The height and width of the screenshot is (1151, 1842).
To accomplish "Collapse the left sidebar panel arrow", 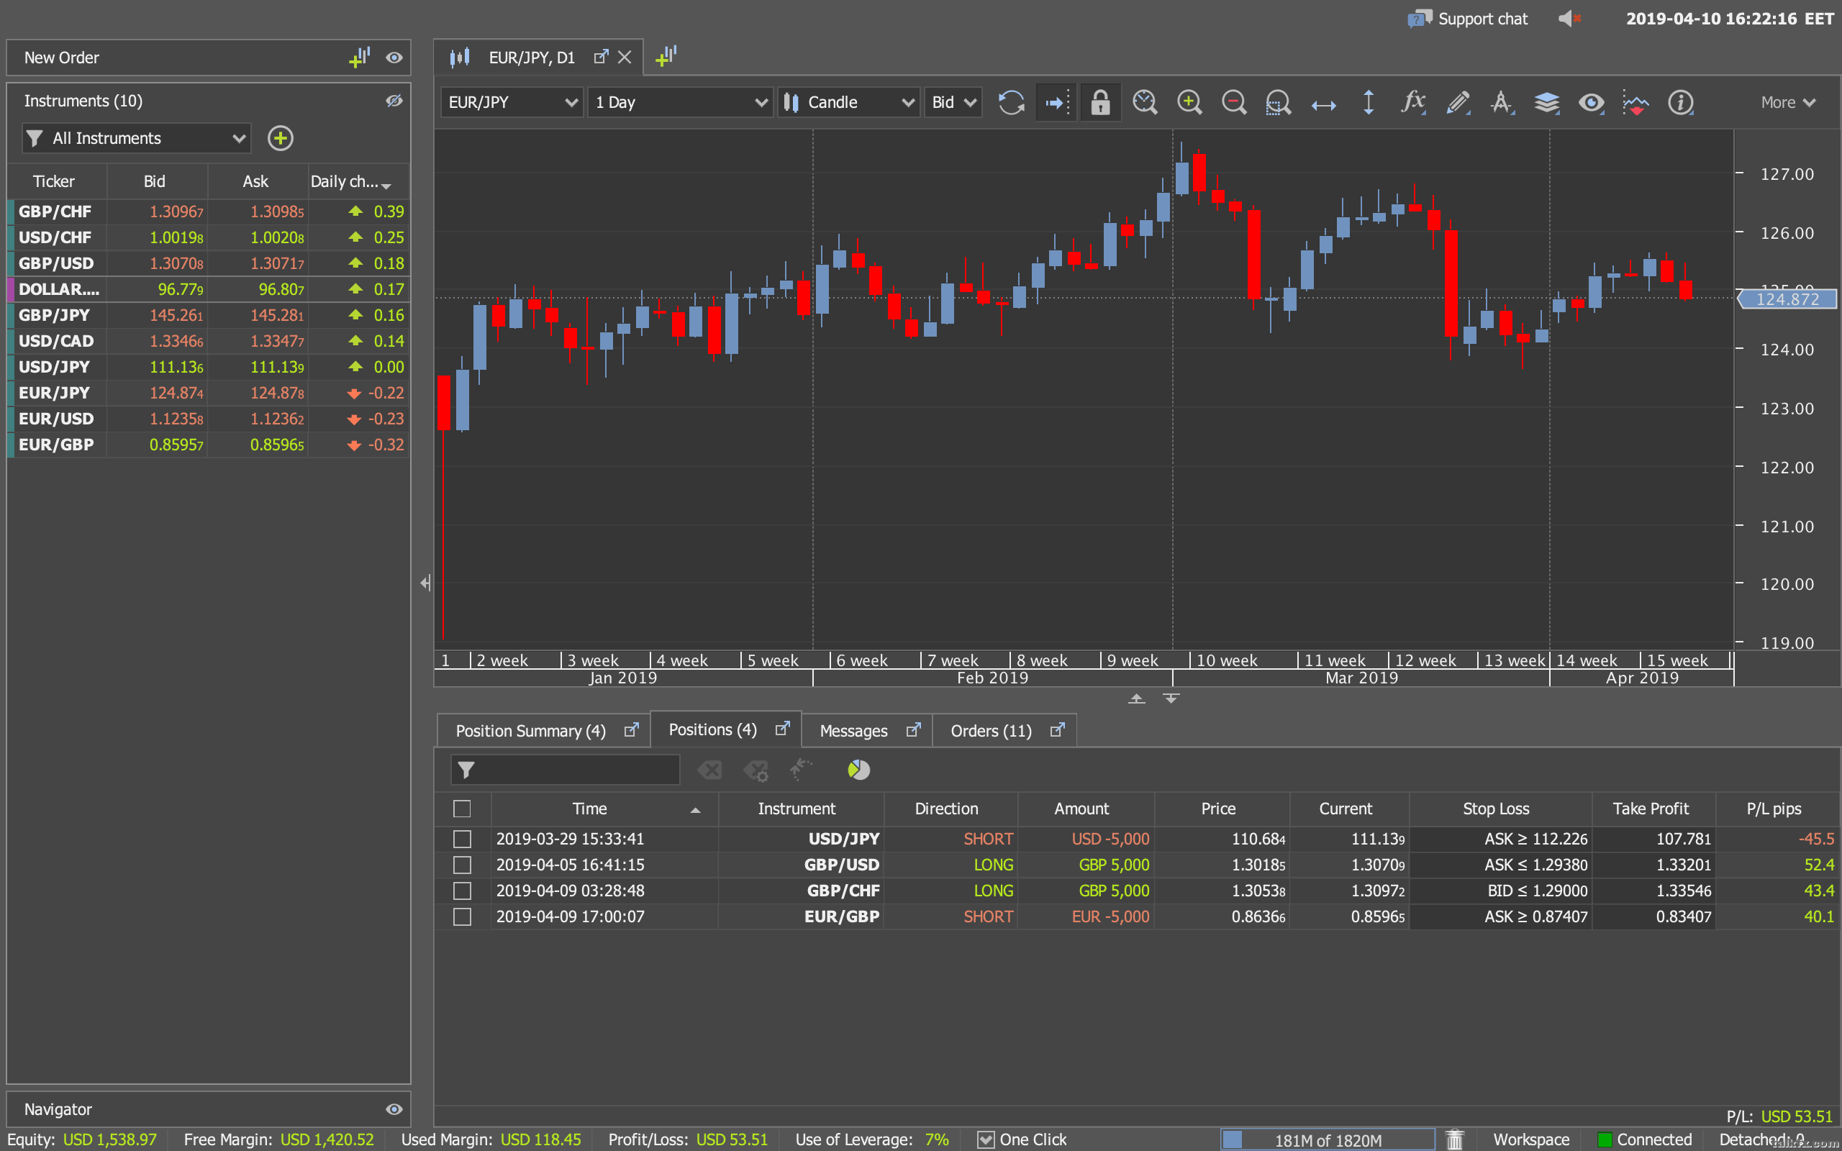I will point(425,583).
